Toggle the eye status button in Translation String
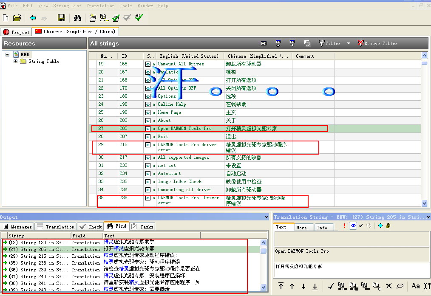 353,226
